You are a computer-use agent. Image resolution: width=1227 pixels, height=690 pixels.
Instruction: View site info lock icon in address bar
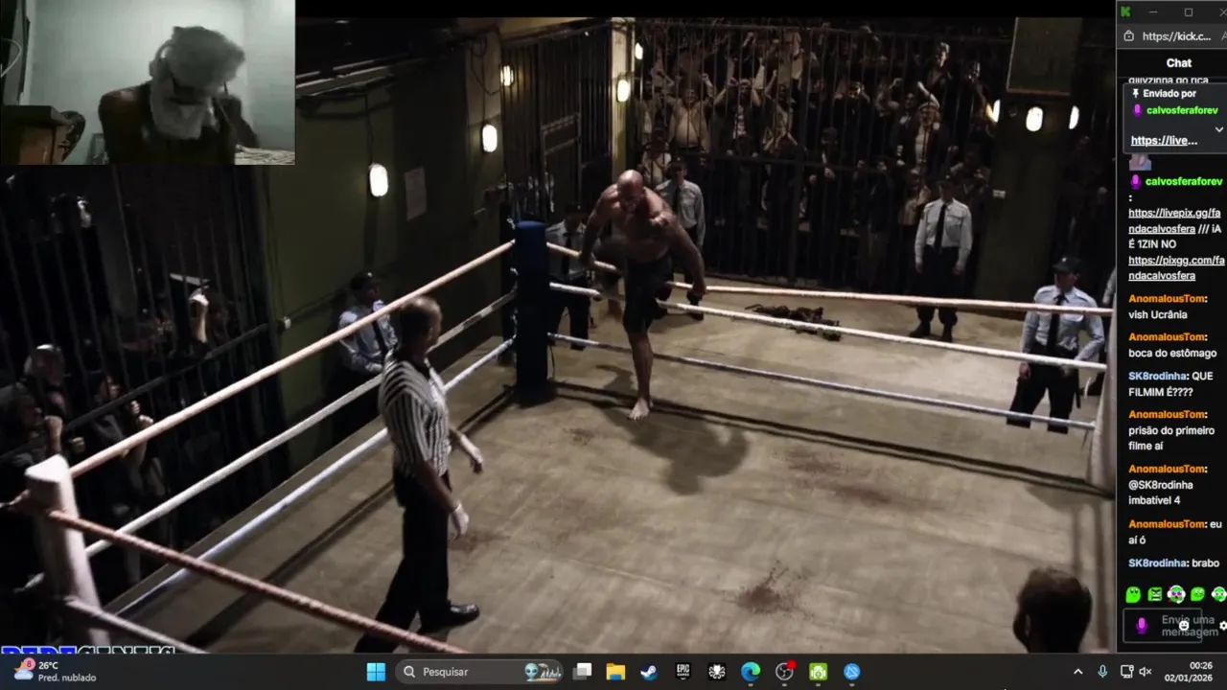[x=1128, y=36]
